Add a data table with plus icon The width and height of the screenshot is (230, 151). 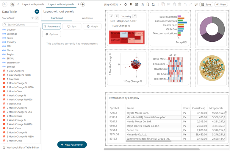click(x=37, y=12)
